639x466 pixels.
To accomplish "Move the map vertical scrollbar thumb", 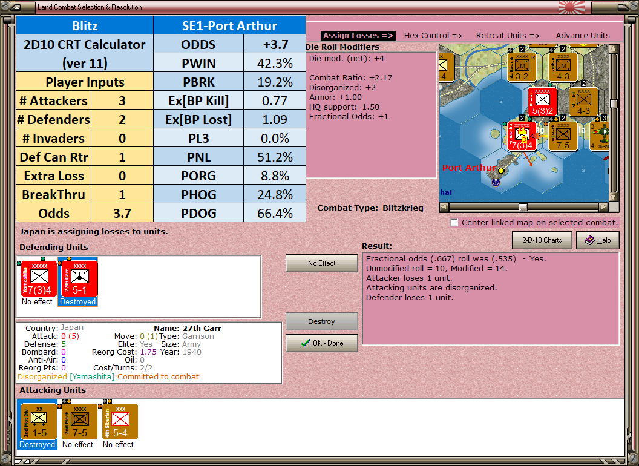I will click(x=614, y=103).
